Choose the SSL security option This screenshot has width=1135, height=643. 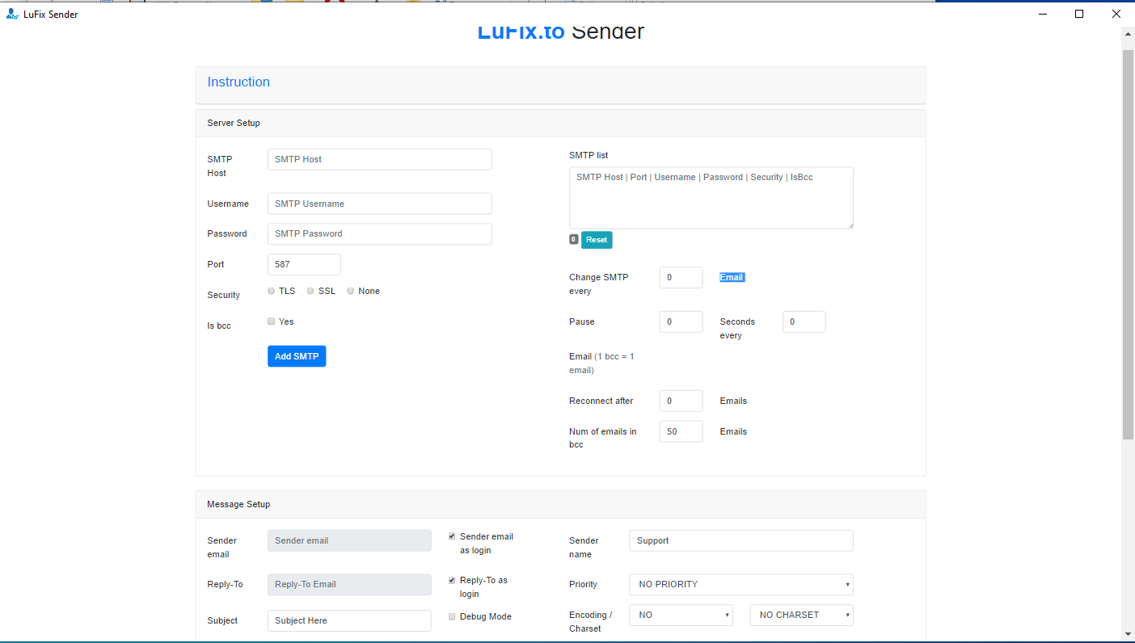tap(310, 291)
